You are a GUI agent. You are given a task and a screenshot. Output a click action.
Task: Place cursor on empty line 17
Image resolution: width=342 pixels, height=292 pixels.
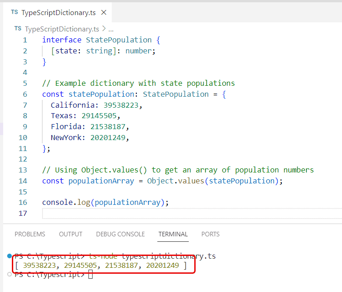(192, 213)
